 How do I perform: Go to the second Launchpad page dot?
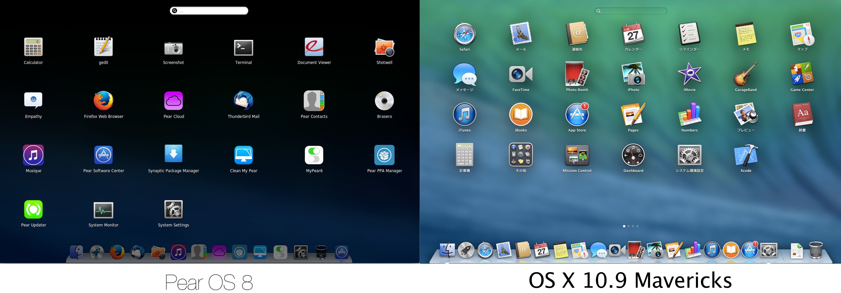[629, 226]
